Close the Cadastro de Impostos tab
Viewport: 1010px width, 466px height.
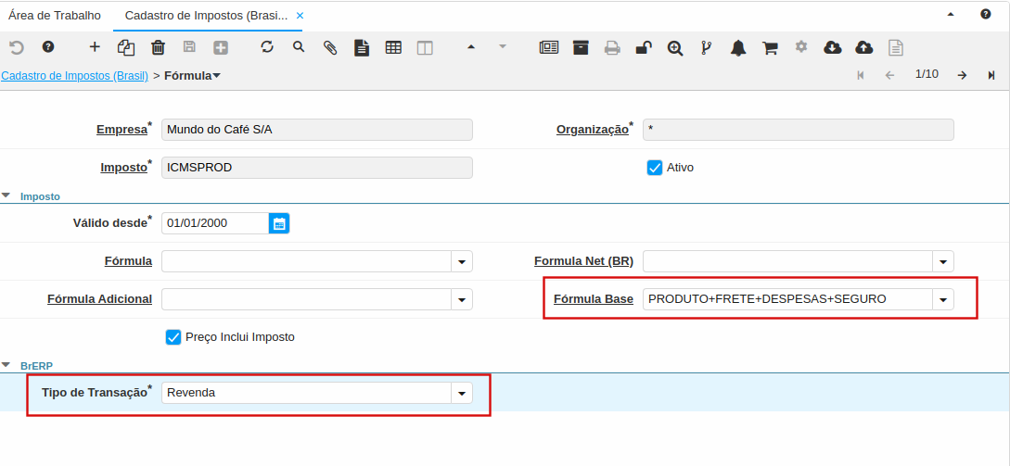(300, 16)
